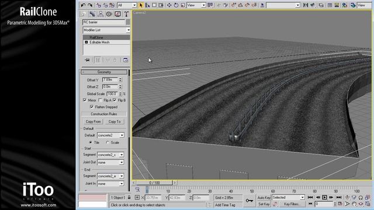Select the Scale radio button
Viewport: 374px width, 210px height.
pos(108,142)
